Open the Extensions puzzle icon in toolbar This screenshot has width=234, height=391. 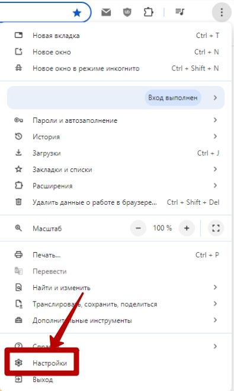148,12
